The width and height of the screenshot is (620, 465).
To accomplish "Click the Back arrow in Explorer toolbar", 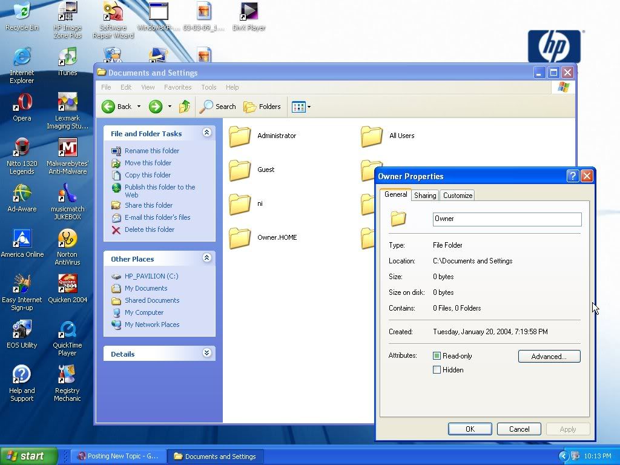I will (117, 107).
